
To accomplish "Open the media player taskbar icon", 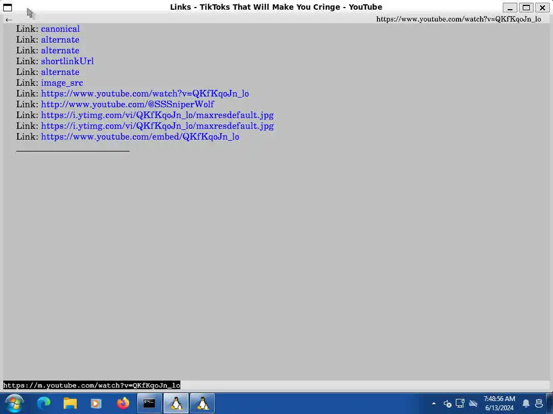I will click(x=96, y=403).
